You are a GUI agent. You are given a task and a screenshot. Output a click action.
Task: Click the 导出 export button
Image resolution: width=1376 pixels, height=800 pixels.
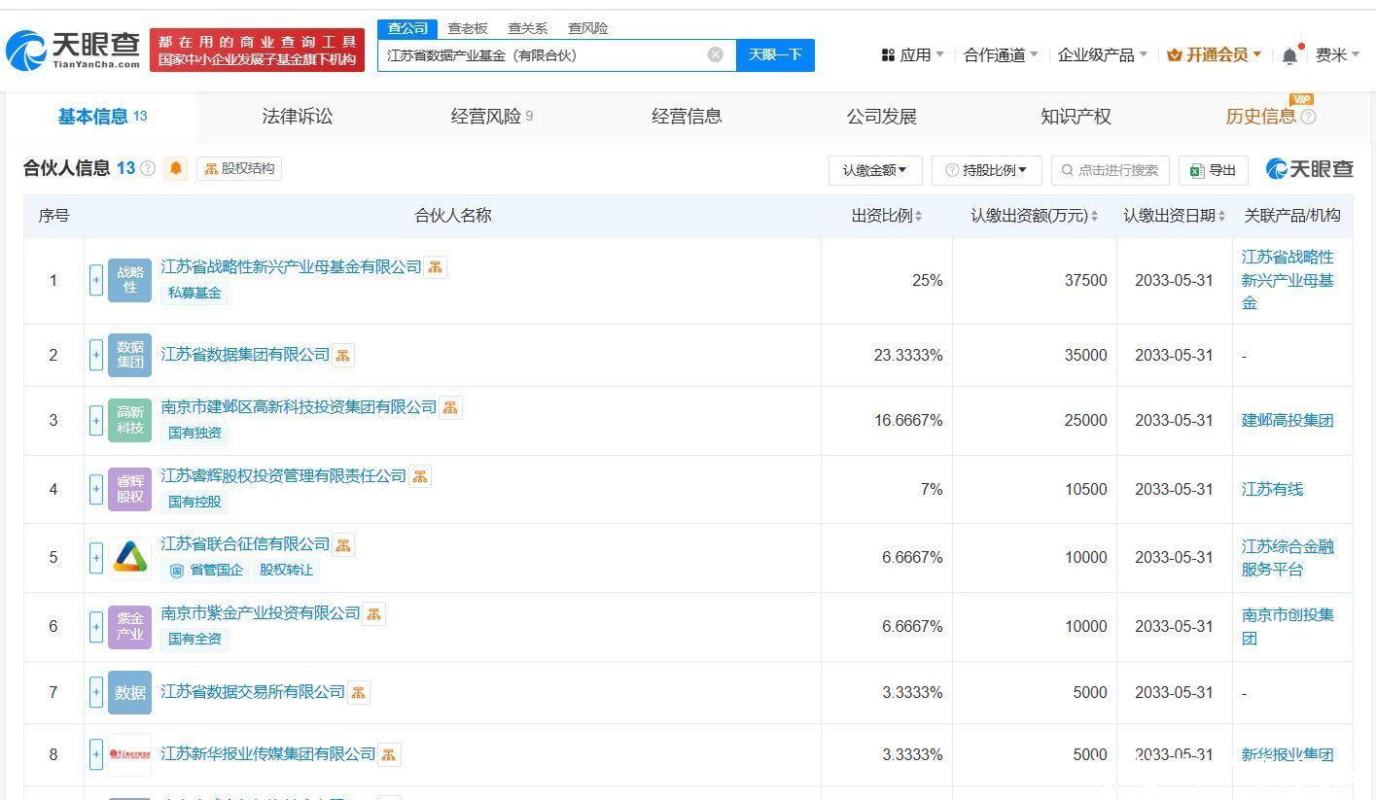pos(1213,170)
